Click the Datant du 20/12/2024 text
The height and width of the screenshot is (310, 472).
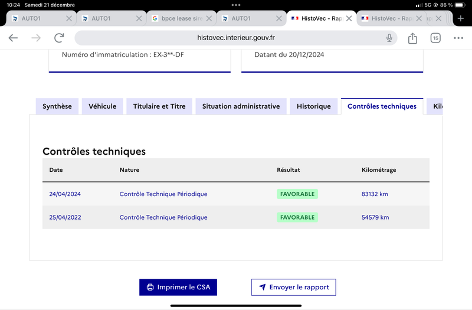289,54
